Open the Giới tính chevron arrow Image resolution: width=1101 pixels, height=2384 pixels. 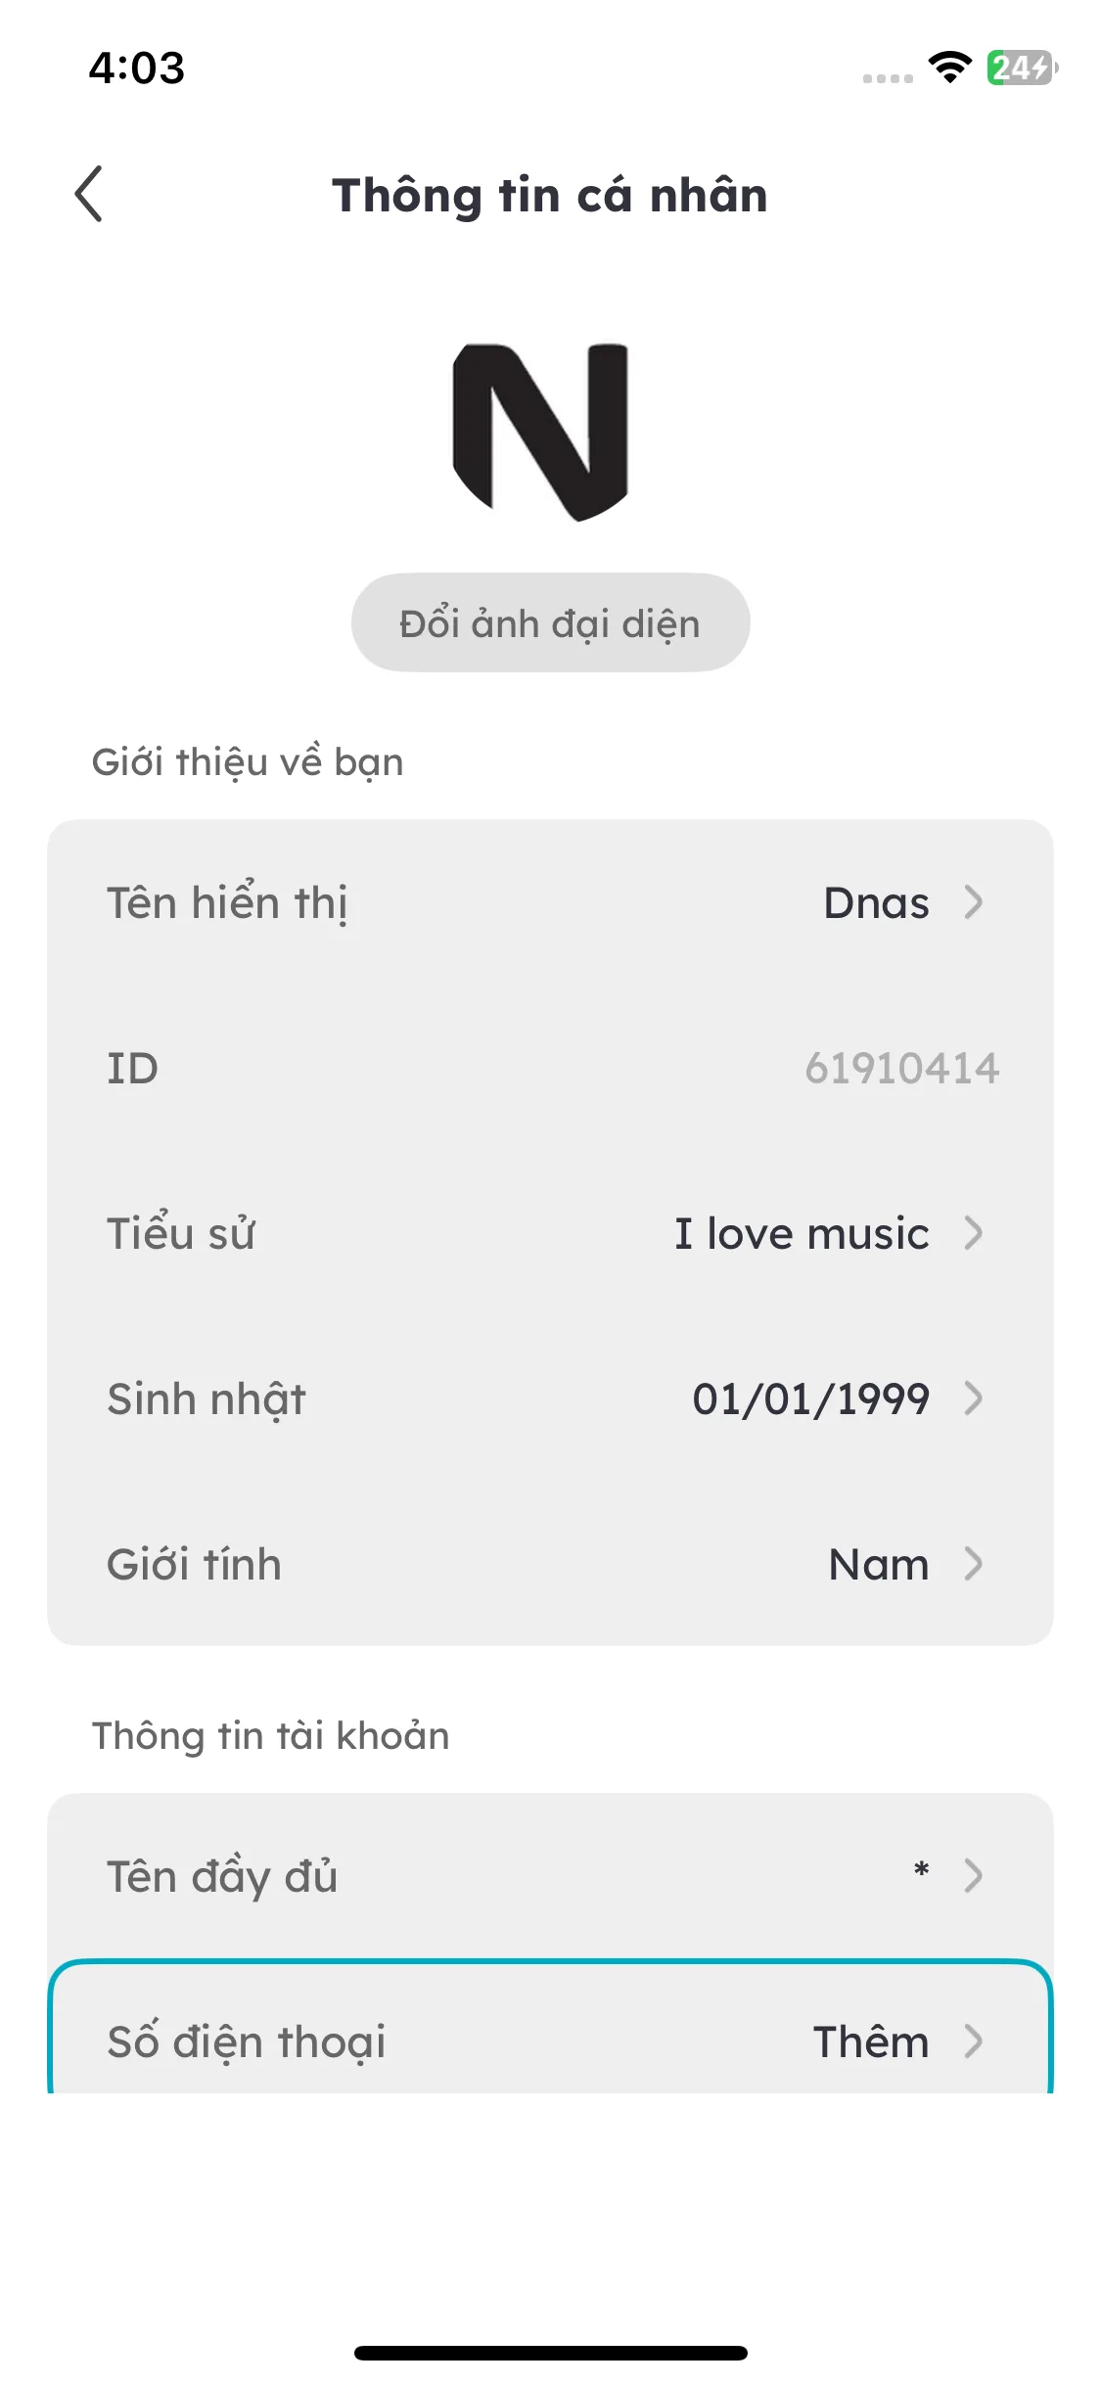pos(973,1564)
